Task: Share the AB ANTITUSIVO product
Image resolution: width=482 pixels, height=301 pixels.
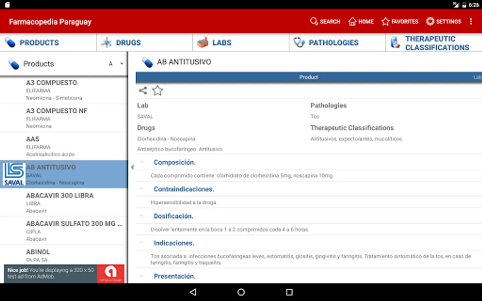Action: point(143,90)
